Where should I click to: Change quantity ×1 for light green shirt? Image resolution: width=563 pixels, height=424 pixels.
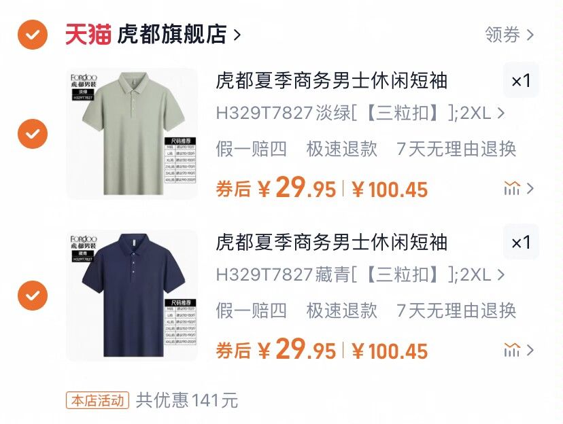click(521, 80)
